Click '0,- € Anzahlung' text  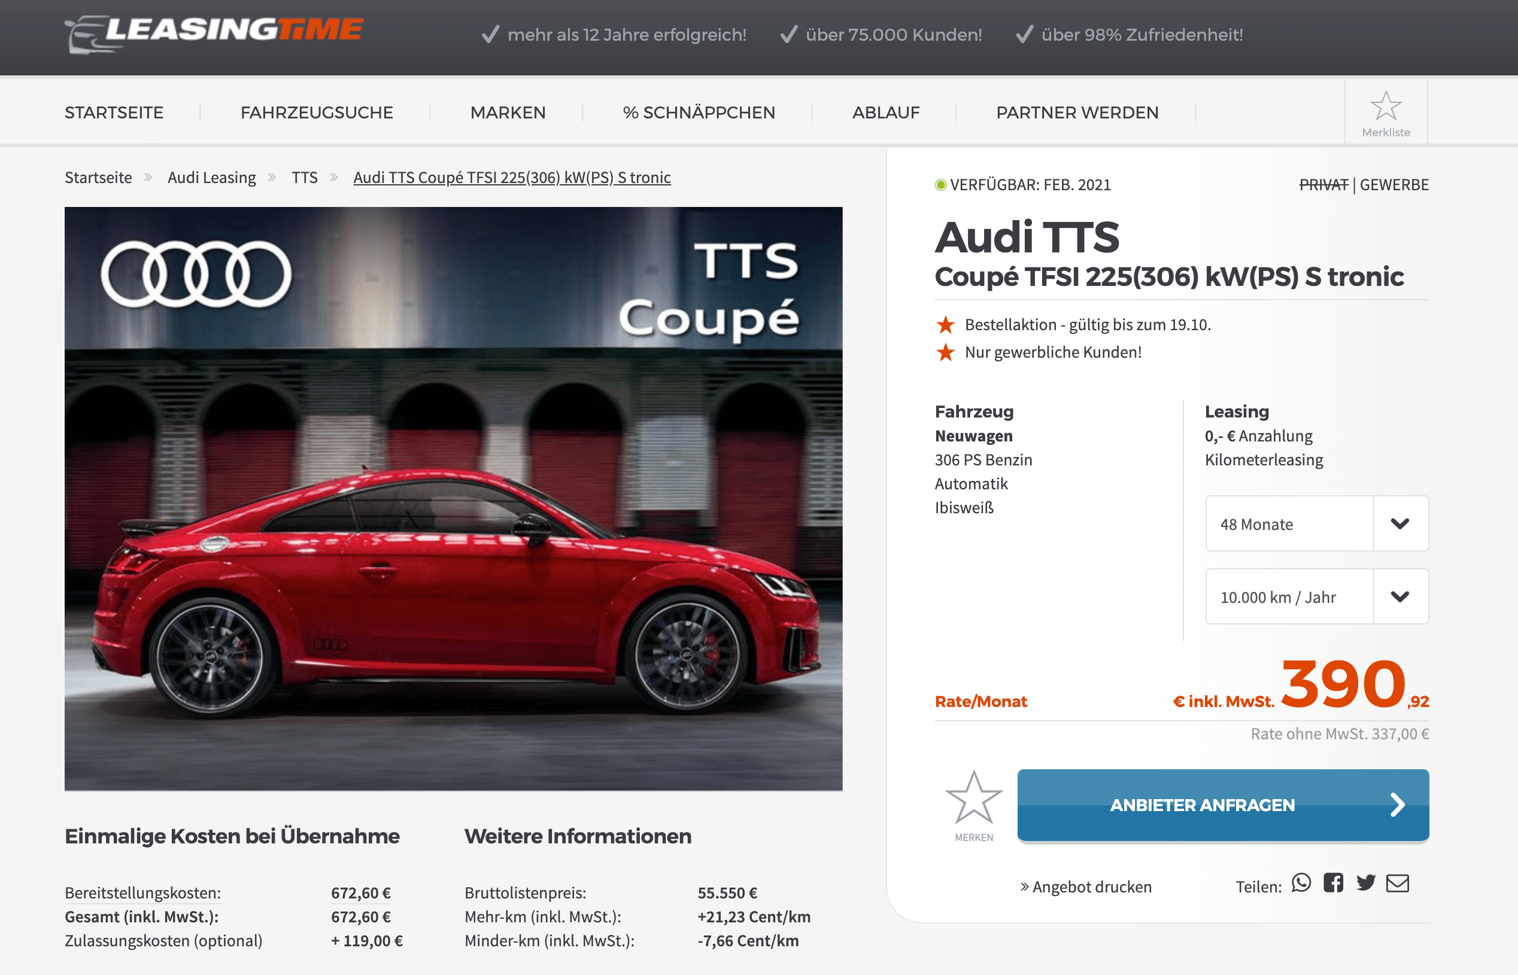click(1258, 436)
